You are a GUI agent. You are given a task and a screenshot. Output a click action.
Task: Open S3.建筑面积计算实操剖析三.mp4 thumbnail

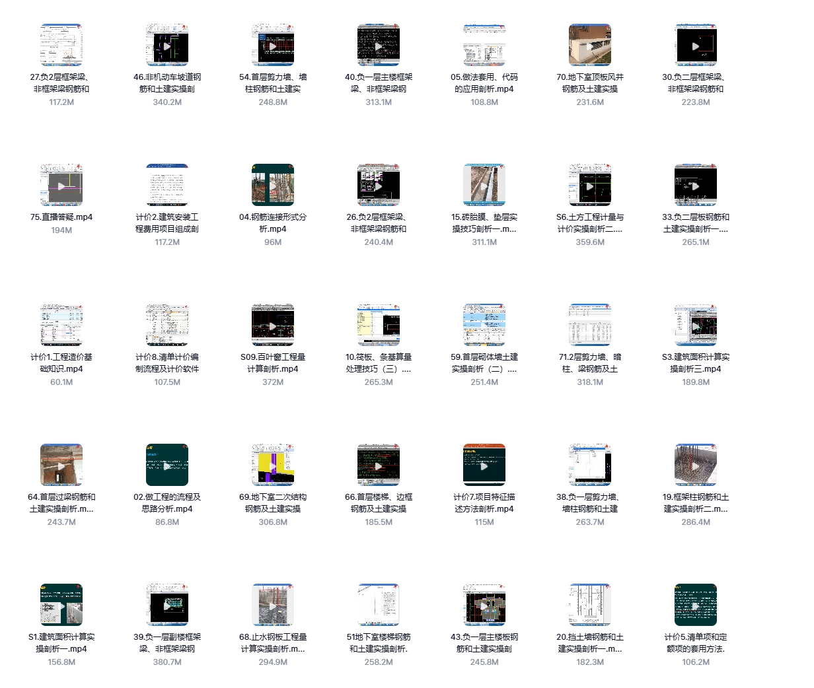coord(696,326)
